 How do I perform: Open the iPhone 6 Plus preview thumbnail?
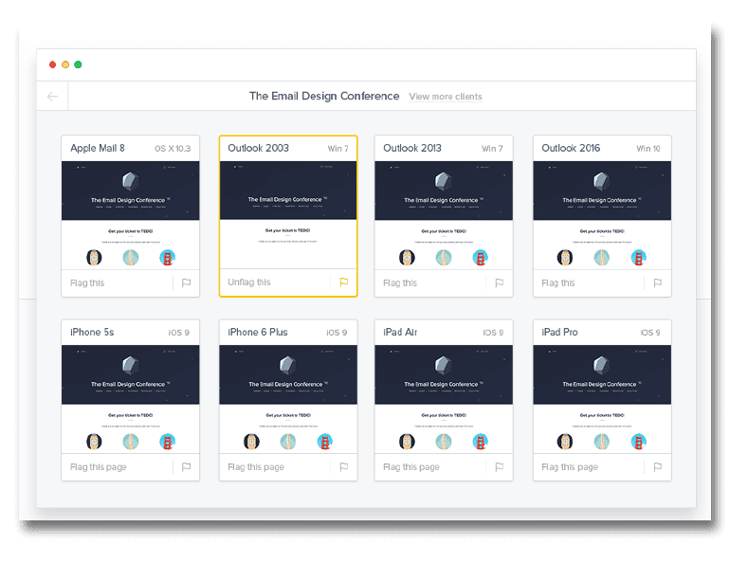coord(288,398)
